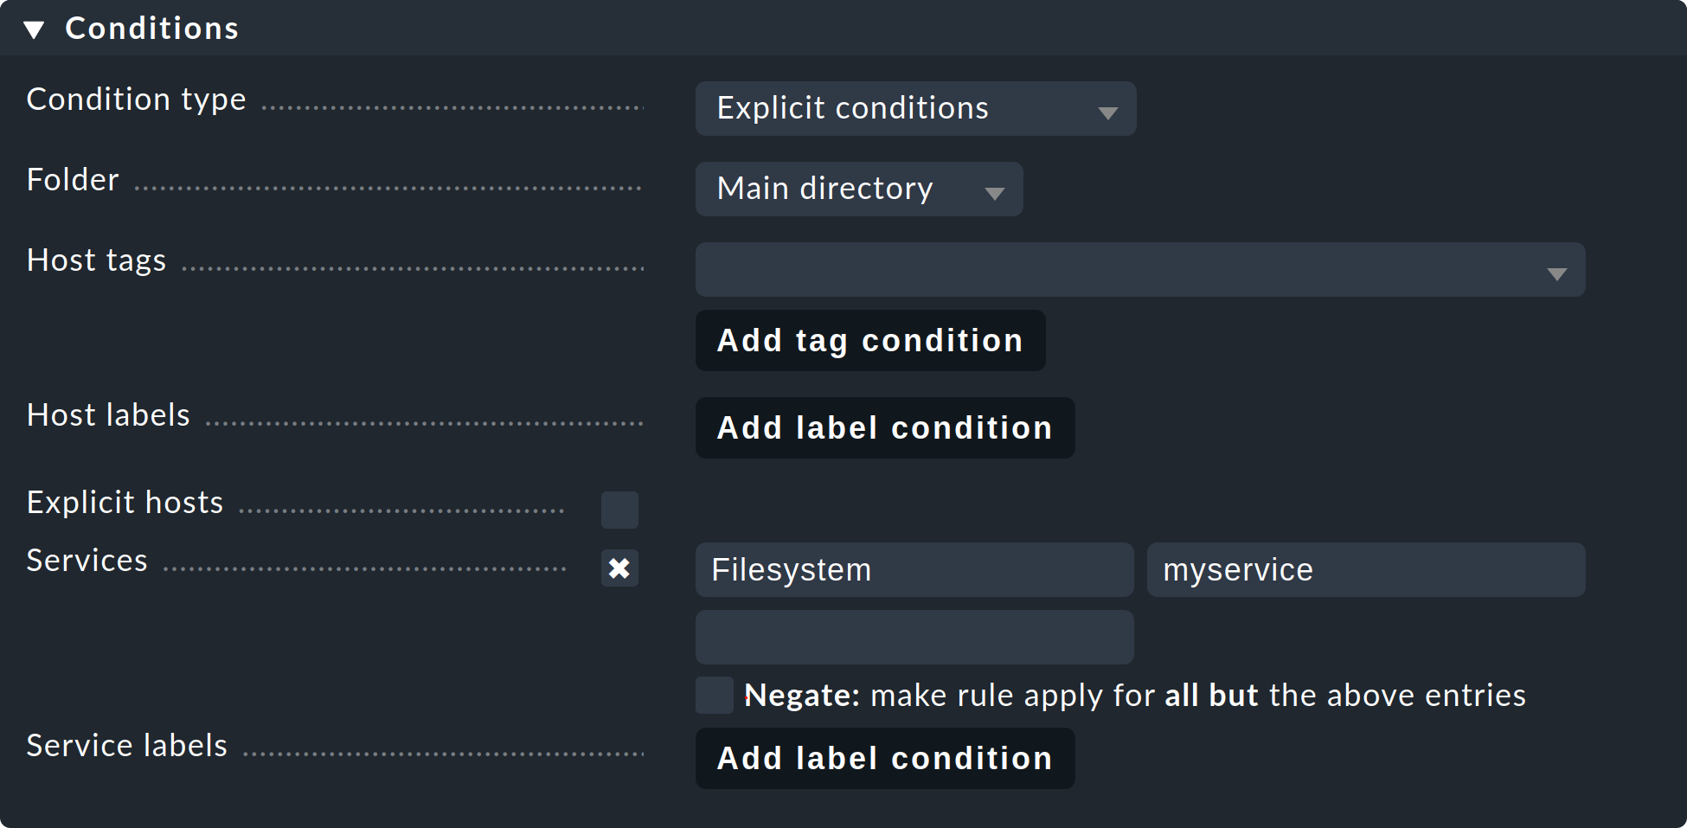Click the Add tag condition button

point(869,341)
